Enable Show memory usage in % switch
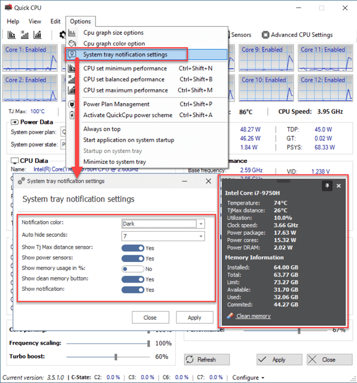This screenshot has height=383, width=357. [x=133, y=269]
